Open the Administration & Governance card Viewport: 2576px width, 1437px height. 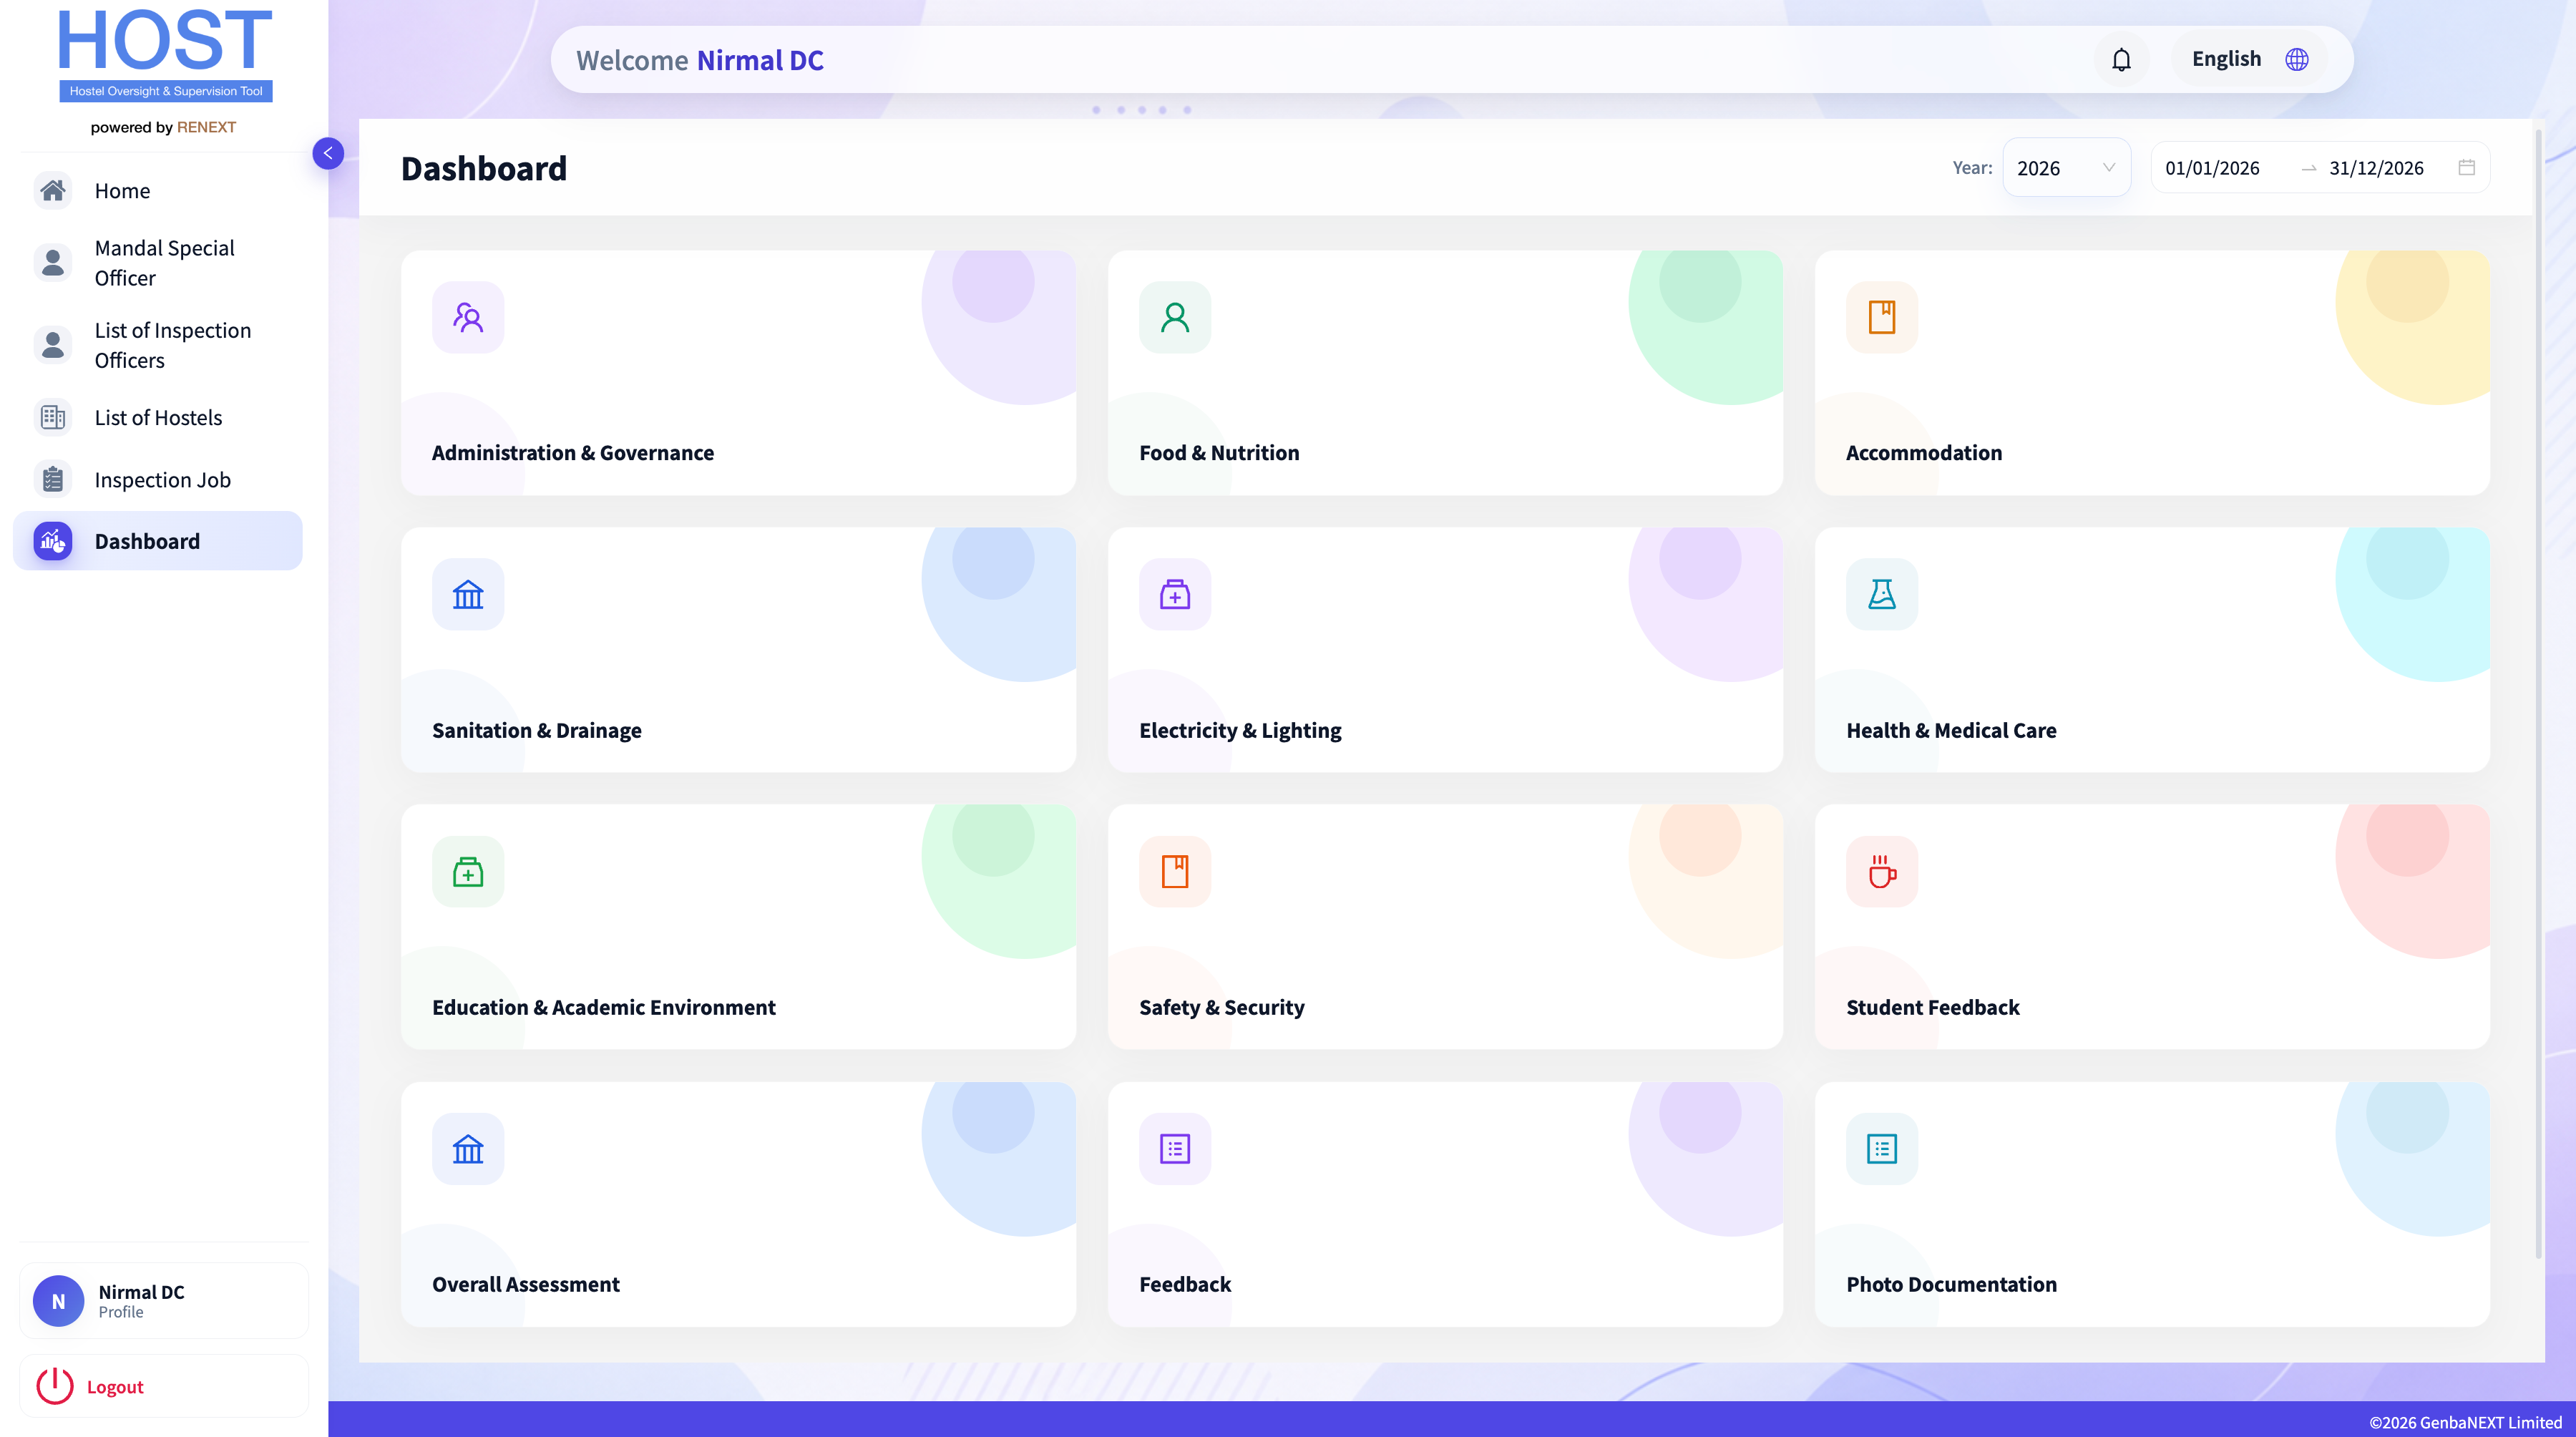(x=738, y=373)
